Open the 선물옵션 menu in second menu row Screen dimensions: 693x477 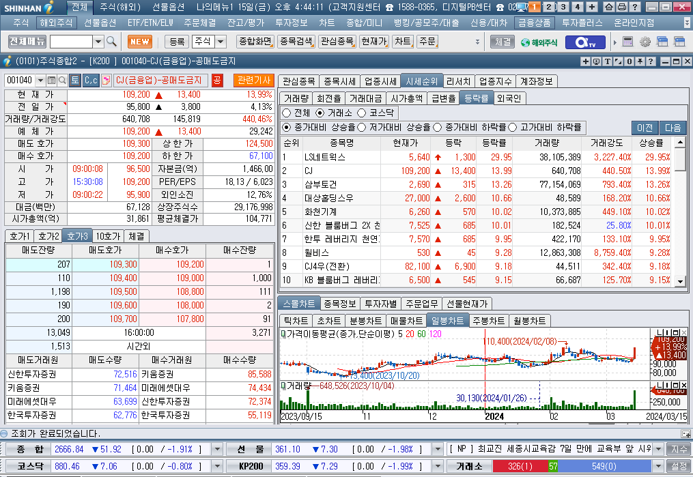[100, 23]
